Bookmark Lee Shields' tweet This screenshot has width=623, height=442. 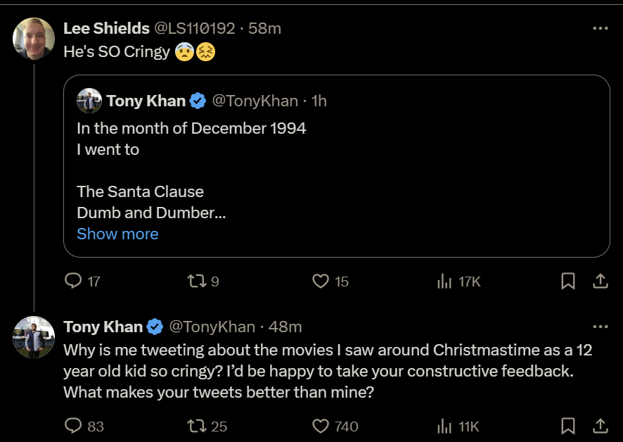click(x=568, y=282)
